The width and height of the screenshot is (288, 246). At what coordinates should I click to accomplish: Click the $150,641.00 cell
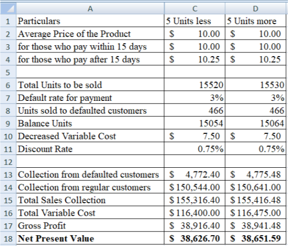pyautogui.click(x=256, y=187)
